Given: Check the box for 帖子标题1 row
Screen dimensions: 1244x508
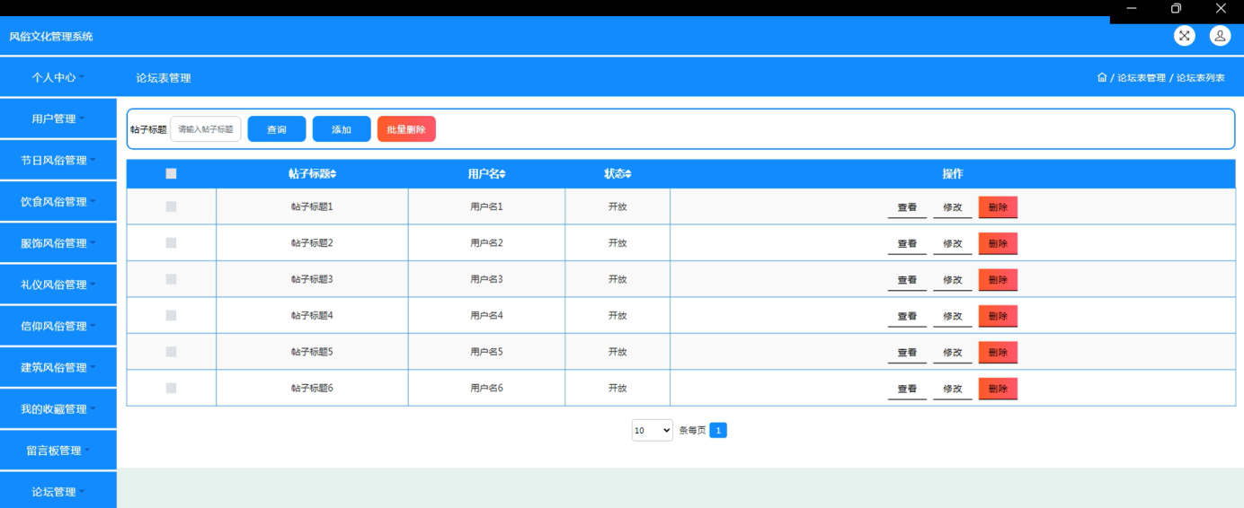Looking at the screenshot, I should click(x=171, y=206).
